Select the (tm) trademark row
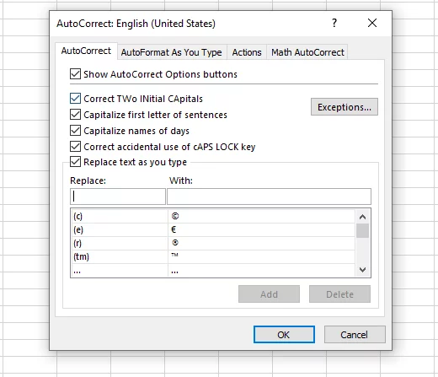 click(213, 256)
